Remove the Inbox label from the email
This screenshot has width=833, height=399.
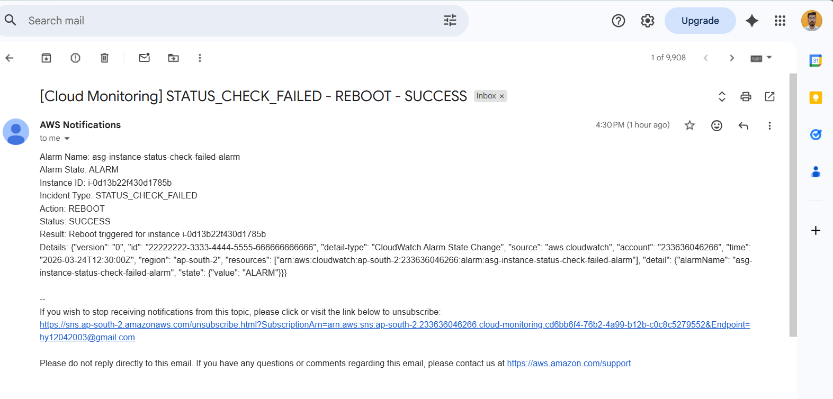point(501,96)
